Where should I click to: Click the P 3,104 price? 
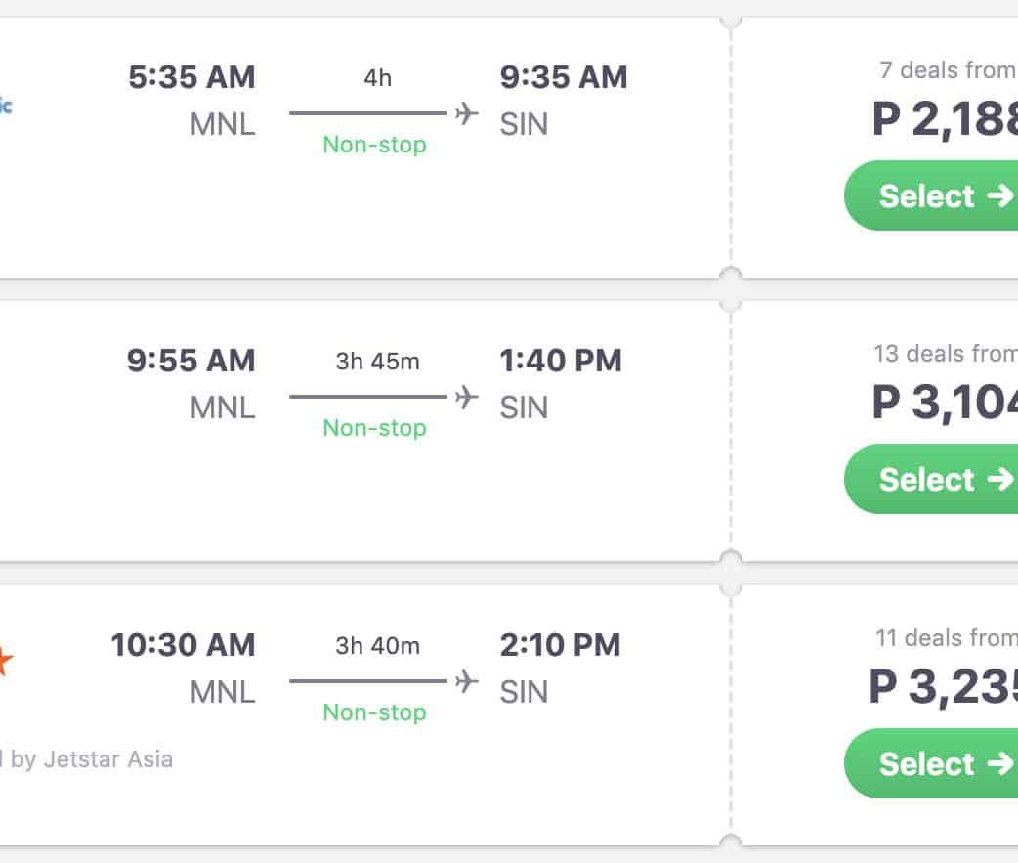944,402
